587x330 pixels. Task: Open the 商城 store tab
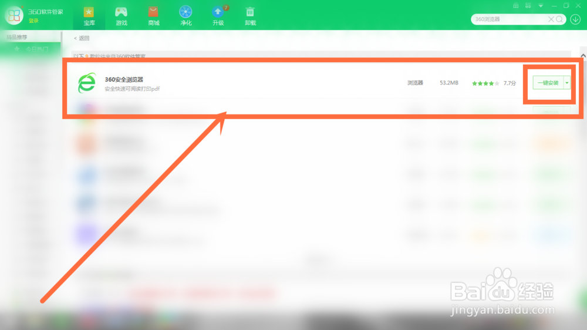[x=153, y=16]
